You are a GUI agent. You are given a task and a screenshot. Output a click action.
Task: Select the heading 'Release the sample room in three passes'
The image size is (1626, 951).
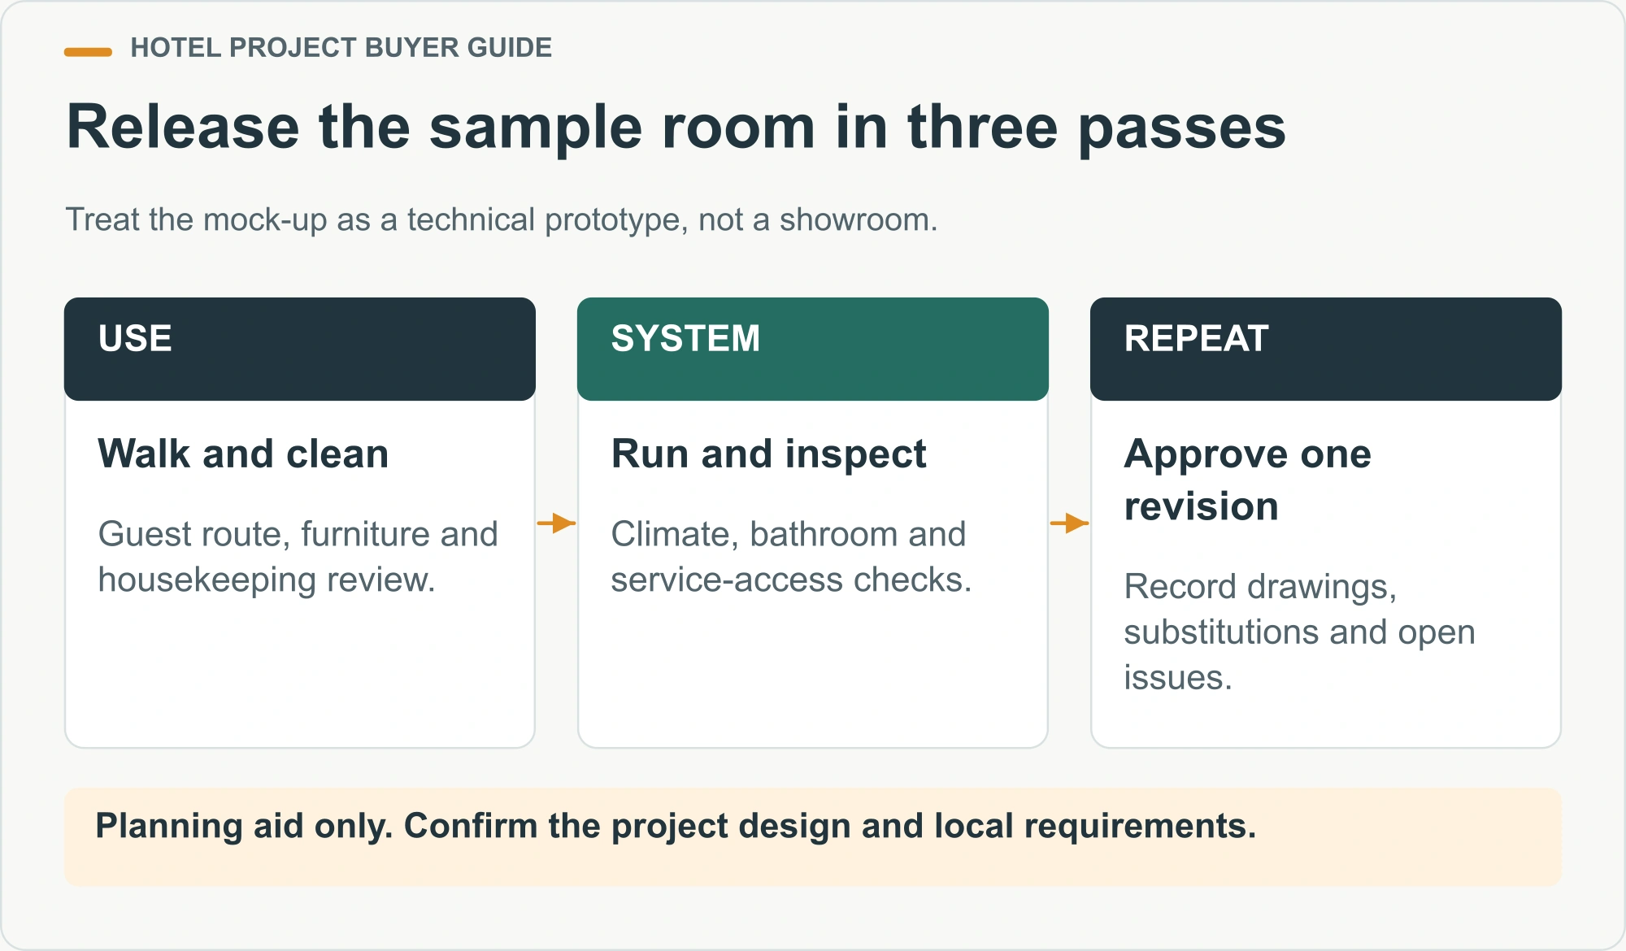click(676, 128)
